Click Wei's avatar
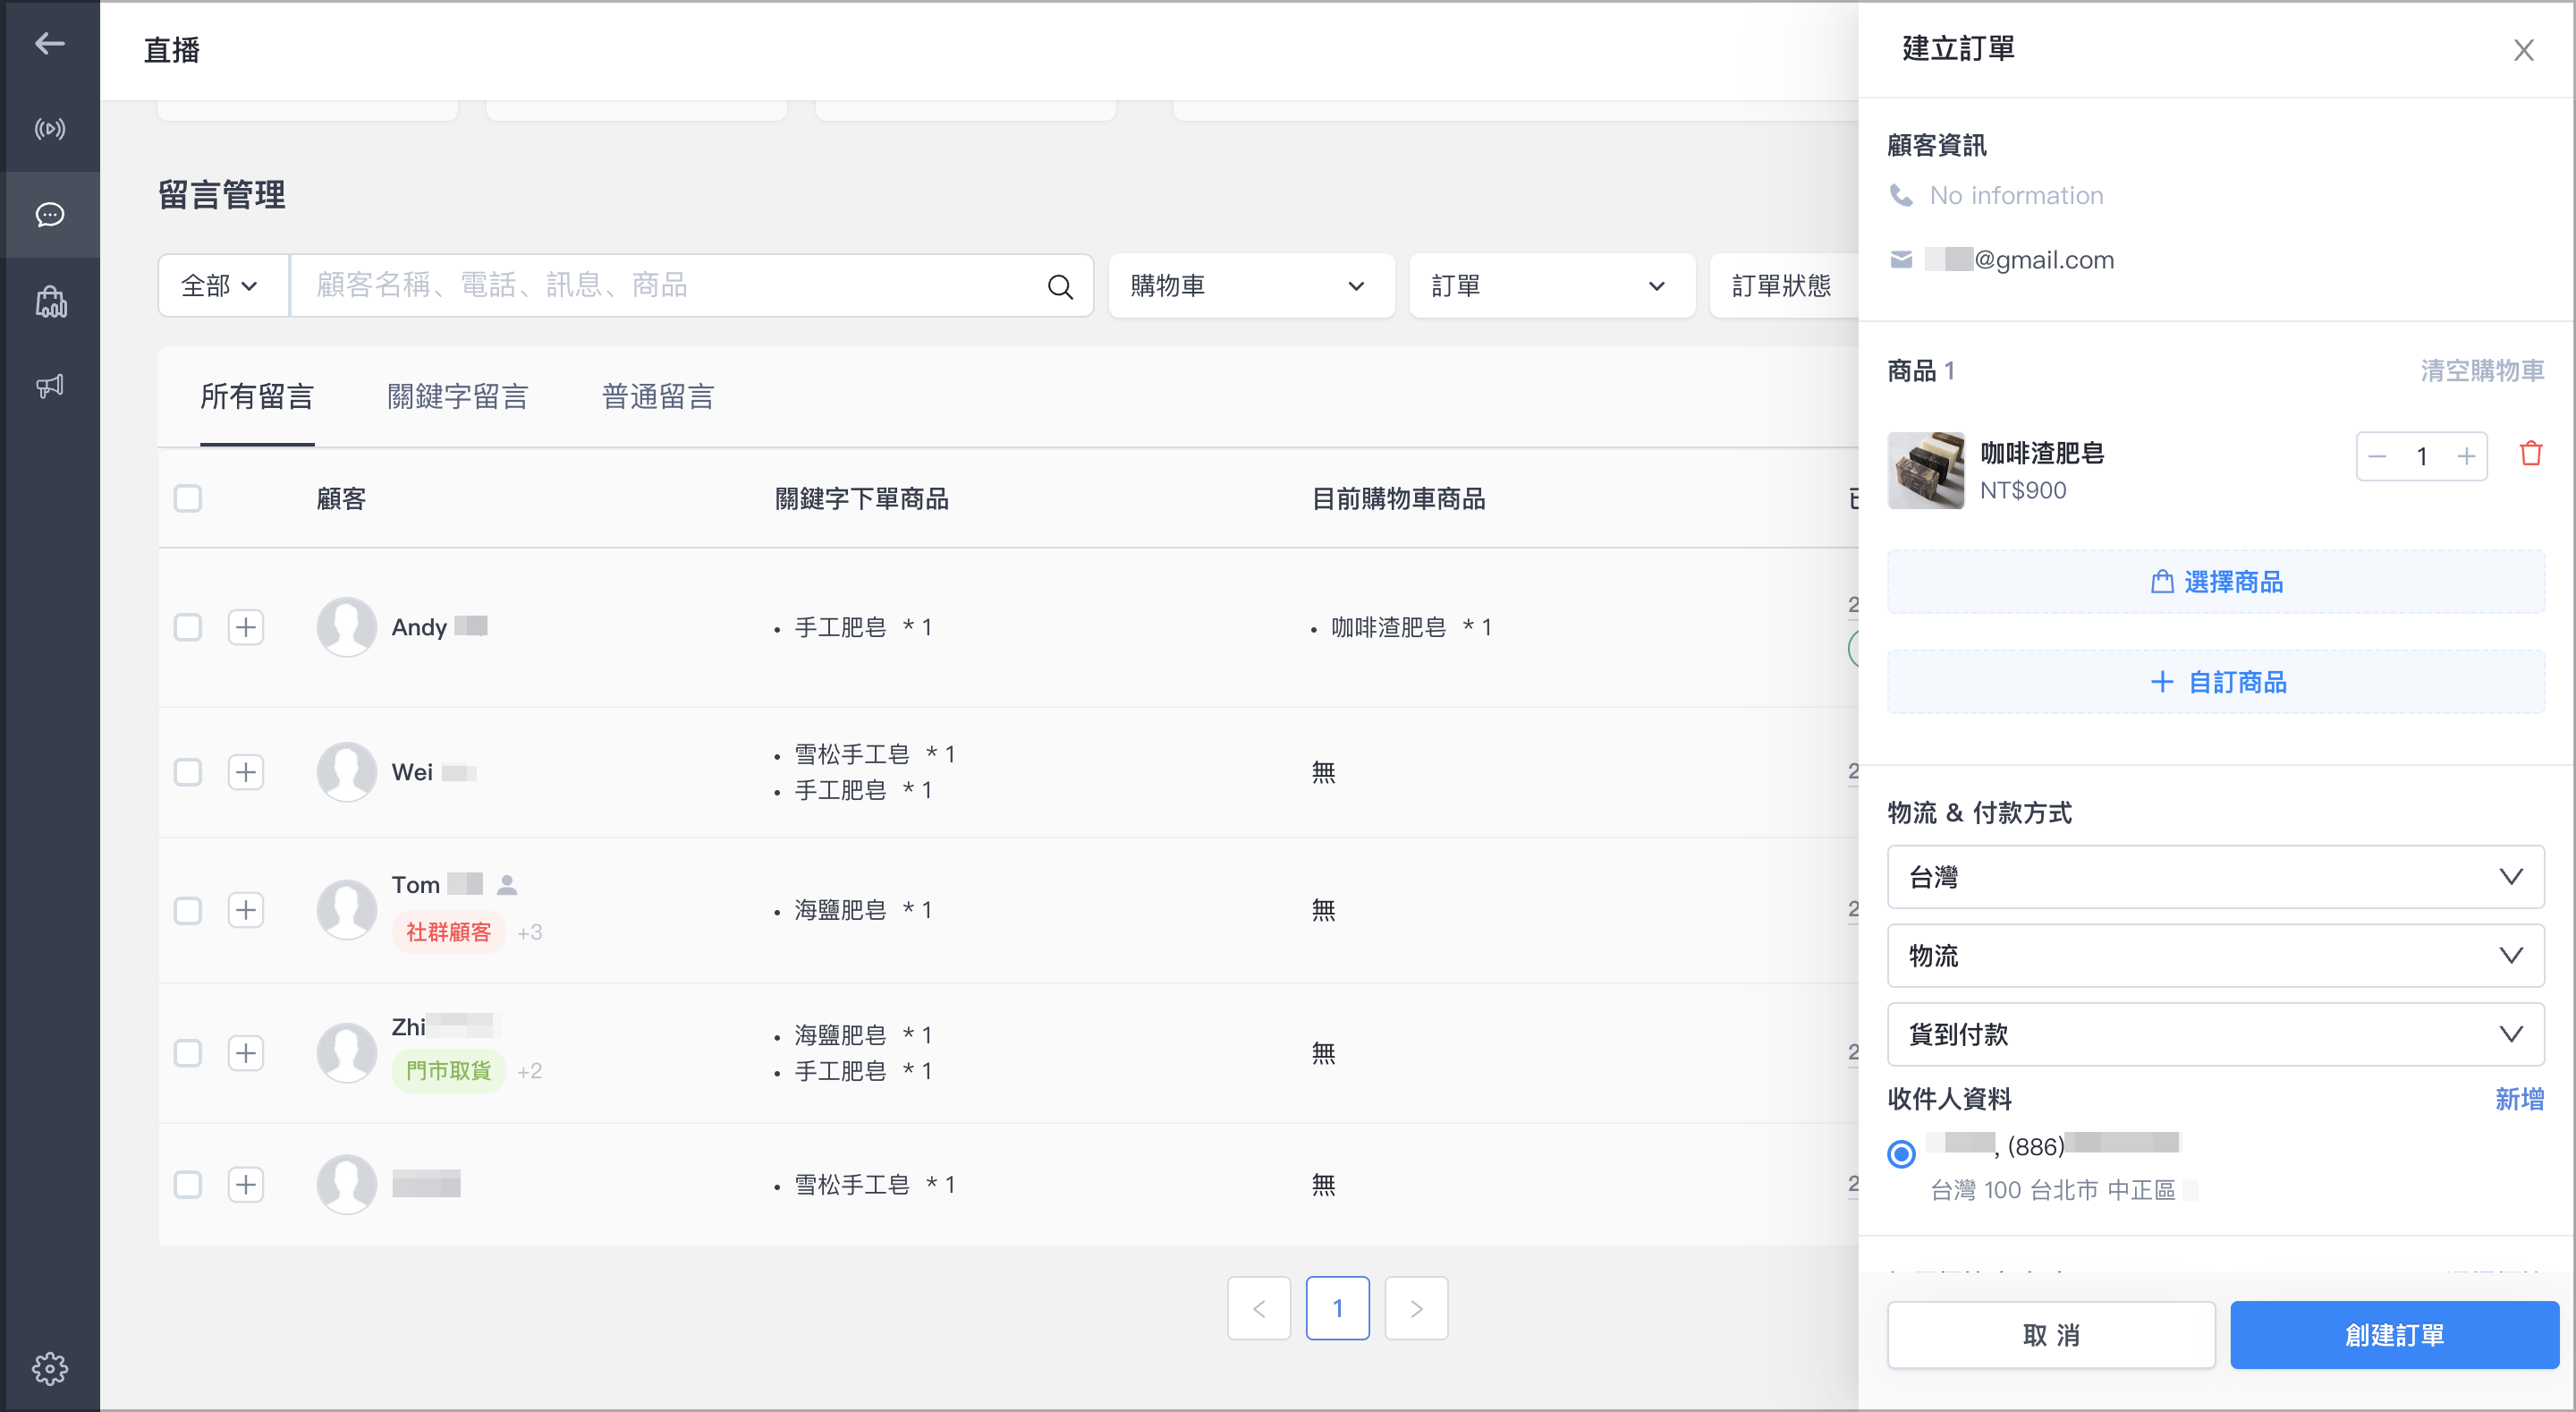Screen dimensions: 2576x1412 (346, 772)
